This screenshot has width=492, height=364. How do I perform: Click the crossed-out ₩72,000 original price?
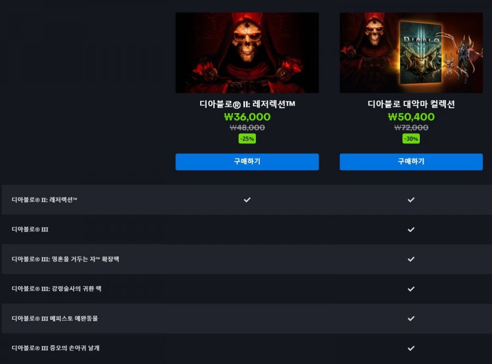click(x=411, y=127)
